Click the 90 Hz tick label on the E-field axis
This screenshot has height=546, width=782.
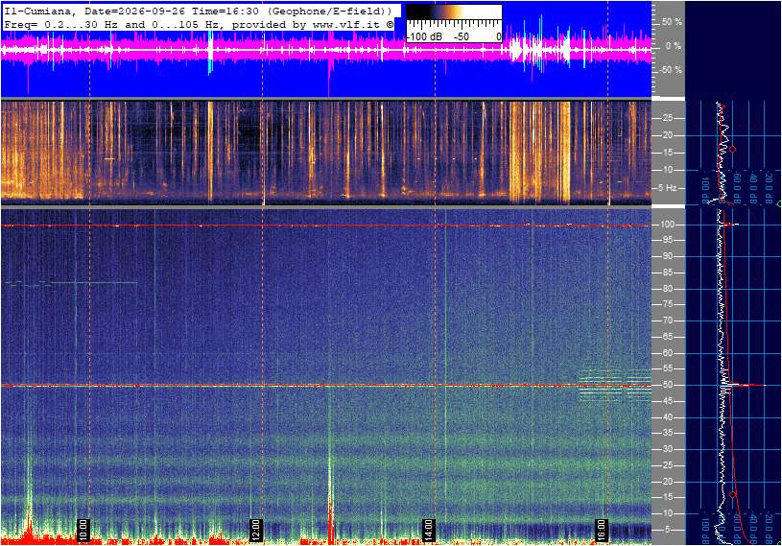[667, 256]
